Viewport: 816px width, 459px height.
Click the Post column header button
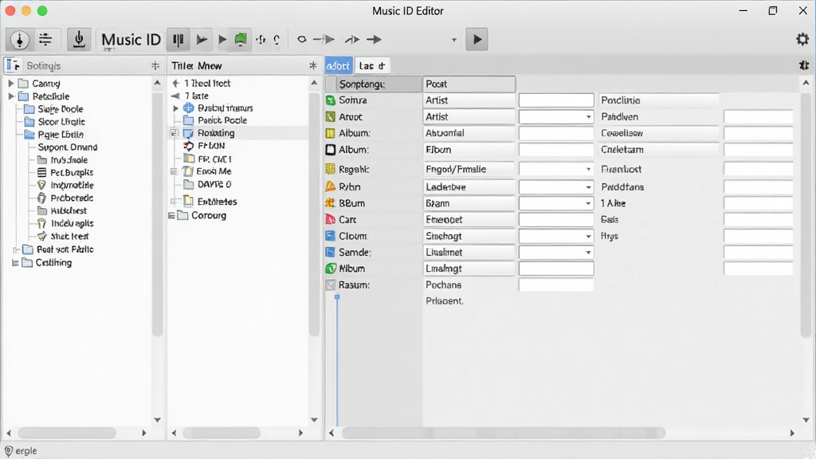click(x=469, y=84)
